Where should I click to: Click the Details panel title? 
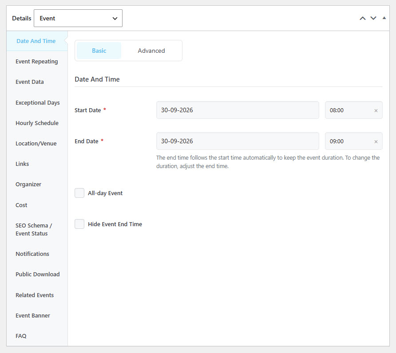[x=22, y=18]
